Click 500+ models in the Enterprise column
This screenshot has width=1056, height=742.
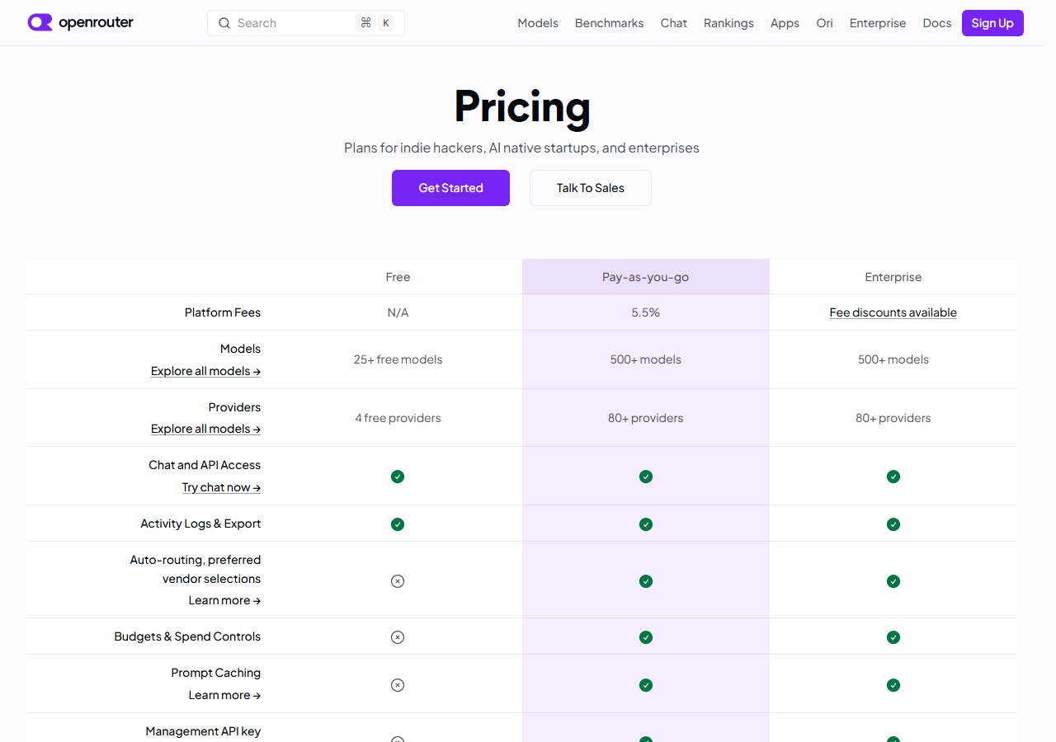(x=893, y=359)
